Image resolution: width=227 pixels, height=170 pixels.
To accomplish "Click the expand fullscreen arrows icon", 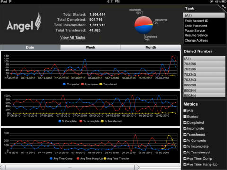I will point(224,7).
